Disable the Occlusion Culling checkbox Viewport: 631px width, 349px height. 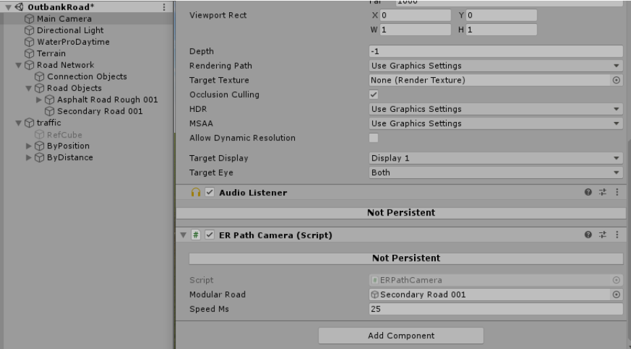point(373,94)
